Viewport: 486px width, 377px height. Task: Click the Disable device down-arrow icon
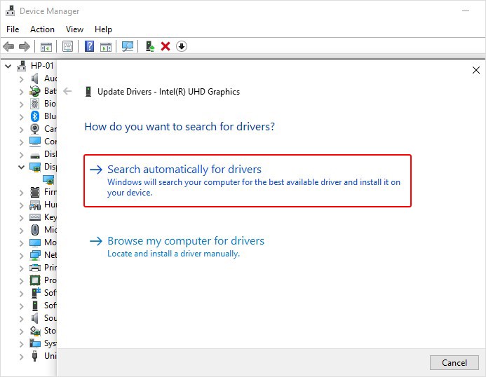tap(182, 46)
